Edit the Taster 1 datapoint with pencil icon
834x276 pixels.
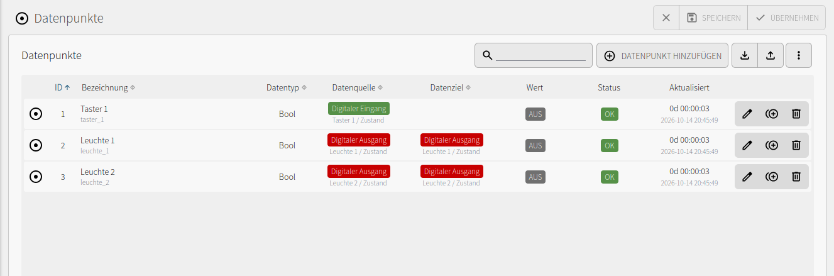click(x=747, y=114)
